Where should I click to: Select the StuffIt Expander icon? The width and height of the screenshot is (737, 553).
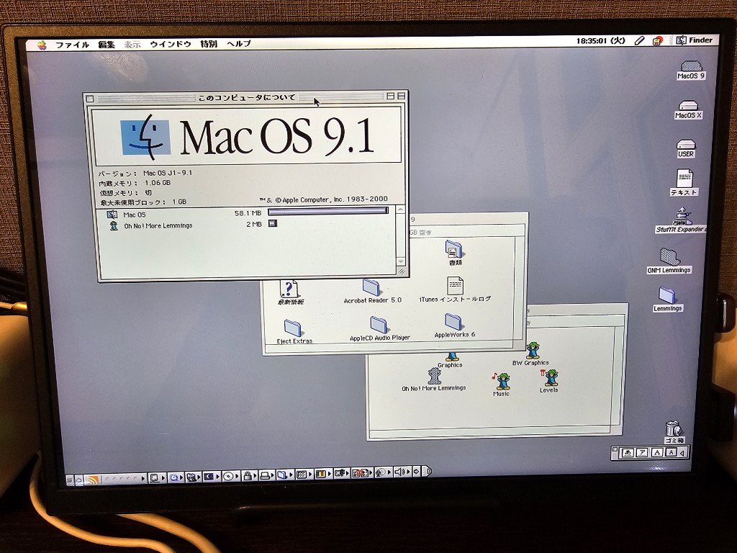click(x=682, y=220)
